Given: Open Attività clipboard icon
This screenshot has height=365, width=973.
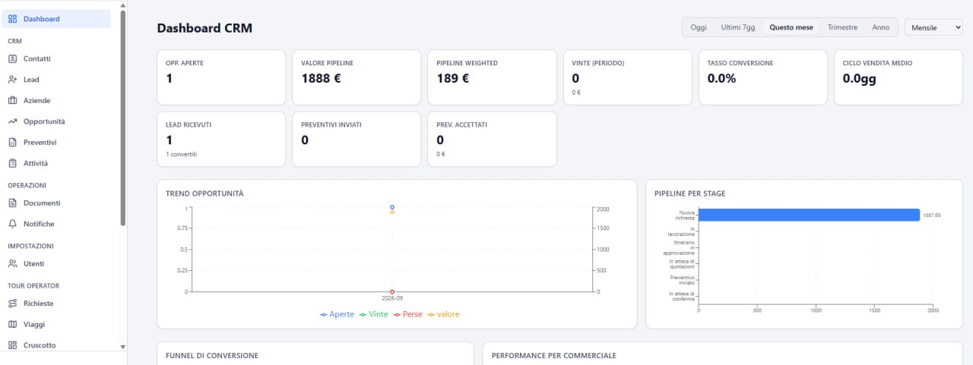Looking at the screenshot, I should tap(12, 163).
